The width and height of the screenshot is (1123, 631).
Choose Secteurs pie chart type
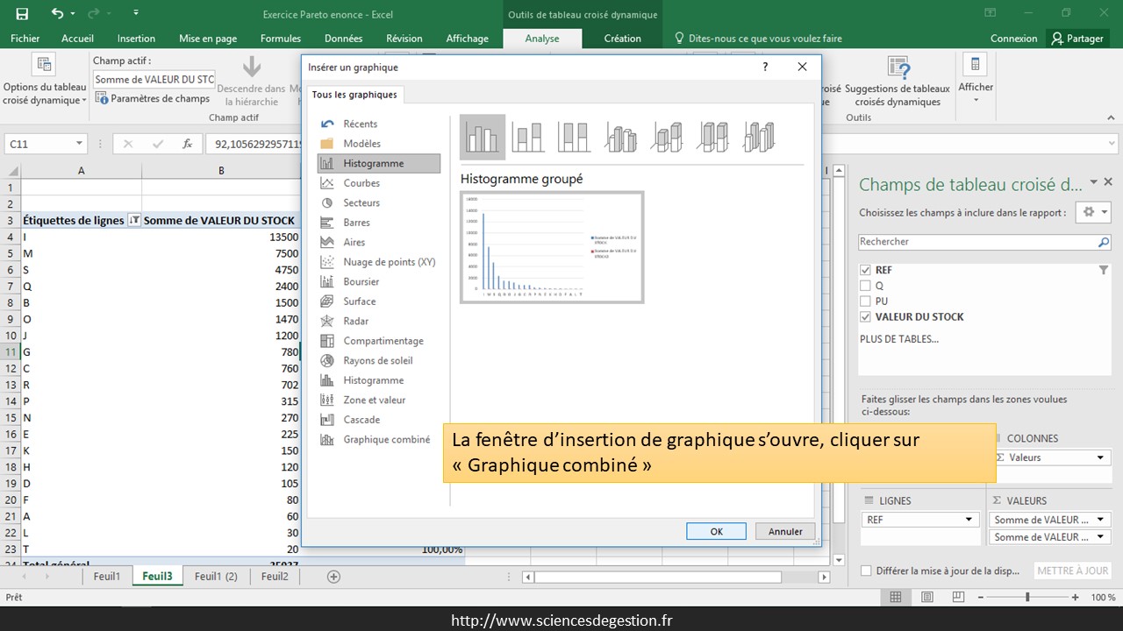click(361, 202)
